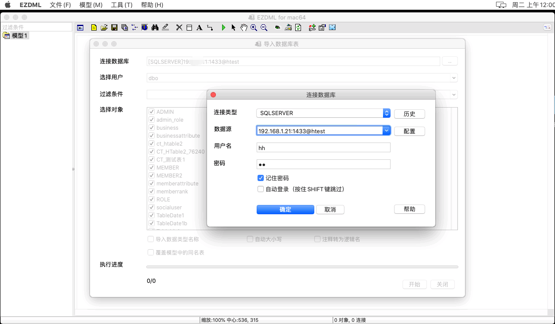
Task: Toggle the left panel toolbar icon
Action: 80,27
